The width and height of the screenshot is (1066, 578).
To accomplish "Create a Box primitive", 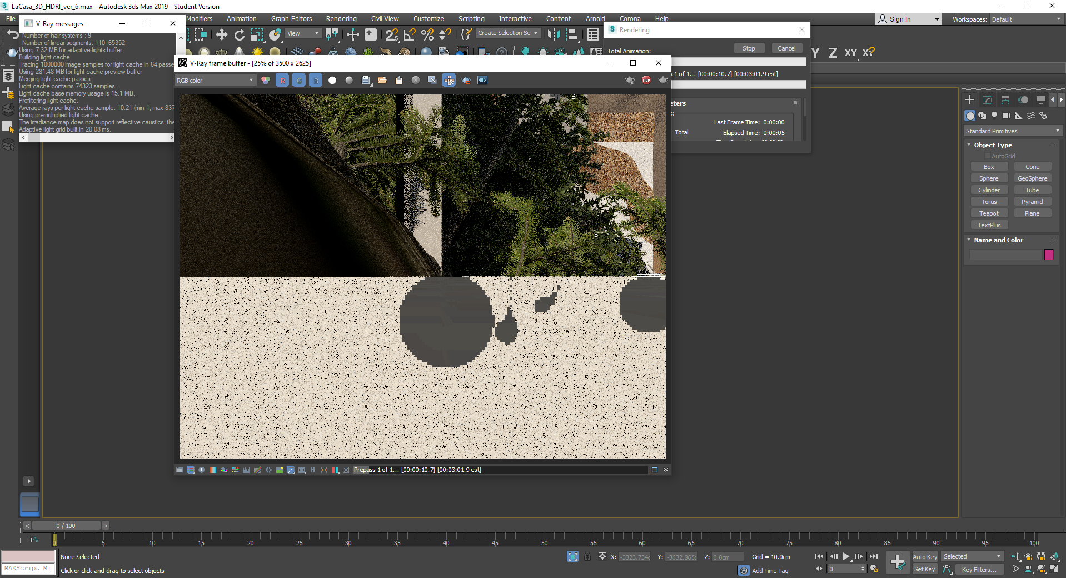I will tap(989, 167).
